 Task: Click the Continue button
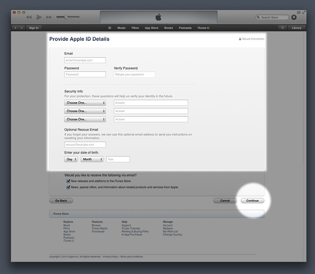tap(252, 200)
